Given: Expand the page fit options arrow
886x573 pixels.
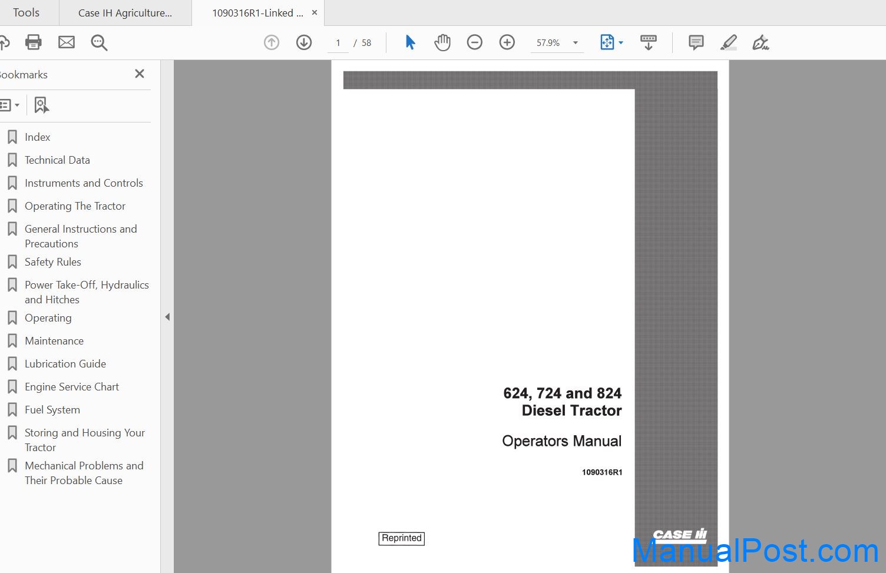Looking at the screenshot, I should pos(621,42).
